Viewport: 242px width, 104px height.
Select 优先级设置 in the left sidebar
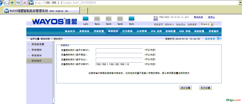[x=38, y=44]
